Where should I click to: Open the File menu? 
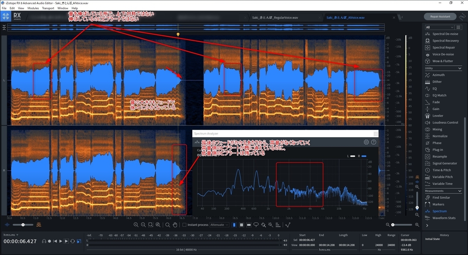[4, 8]
